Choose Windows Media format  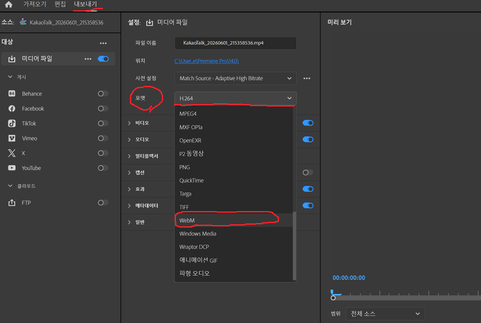coord(234,234)
